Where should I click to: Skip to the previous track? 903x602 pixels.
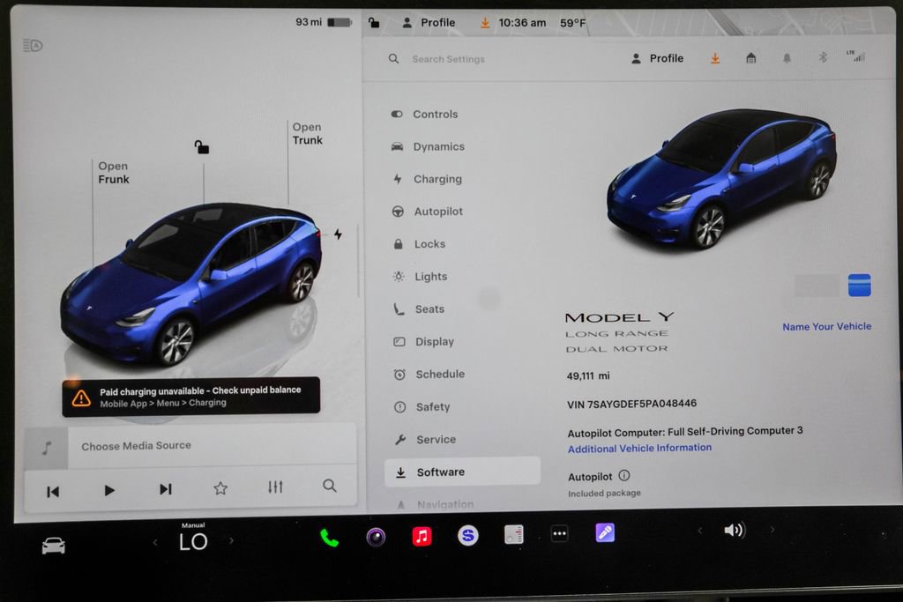(x=53, y=492)
